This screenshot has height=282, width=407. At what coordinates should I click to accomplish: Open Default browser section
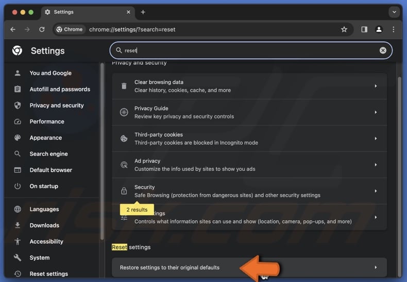point(51,170)
